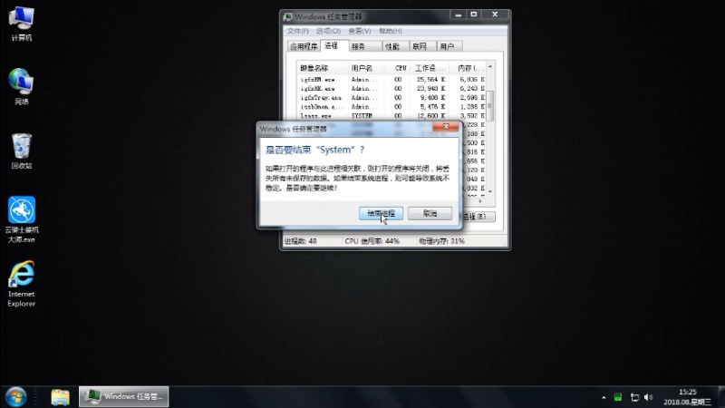Open the network tray icon
The height and width of the screenshot is (408, 725).
(x=634, y=397)
